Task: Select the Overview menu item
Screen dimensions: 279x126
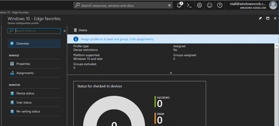Action: 34,43
